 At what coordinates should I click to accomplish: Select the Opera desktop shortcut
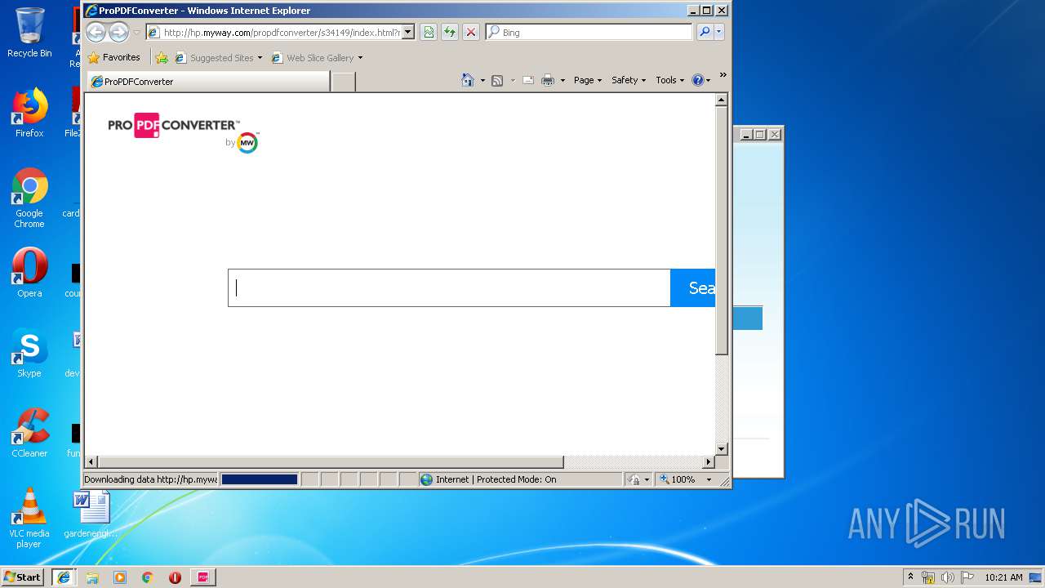pos(29,274)
